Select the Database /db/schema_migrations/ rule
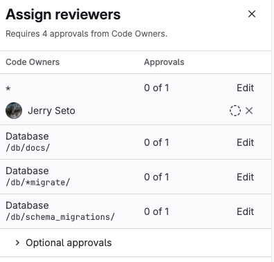 [136, 212]
